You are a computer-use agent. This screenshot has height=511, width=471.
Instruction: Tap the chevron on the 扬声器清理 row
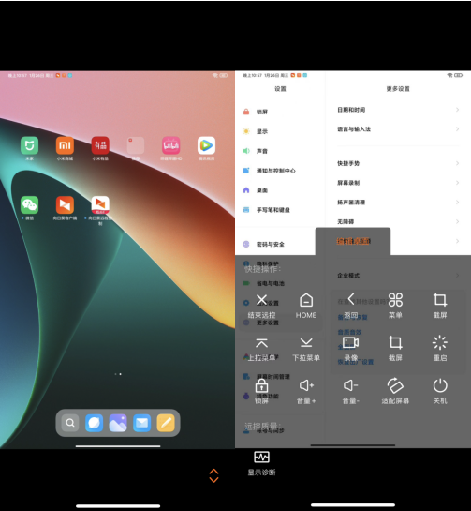point(457,203)
